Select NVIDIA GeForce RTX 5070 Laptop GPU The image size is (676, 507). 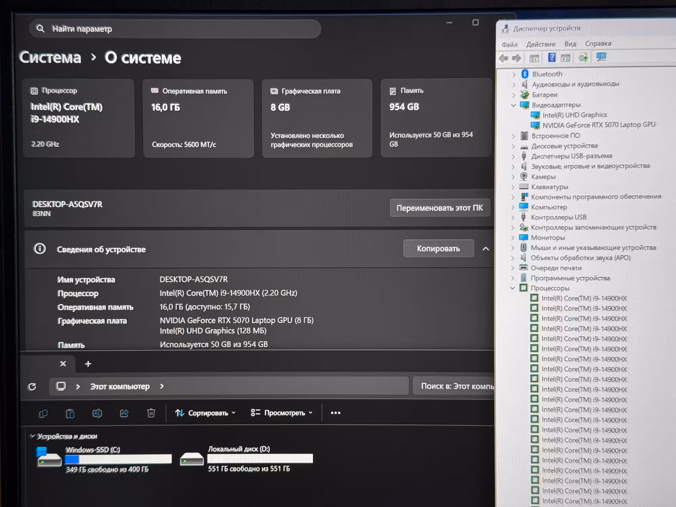pos(599,125)
